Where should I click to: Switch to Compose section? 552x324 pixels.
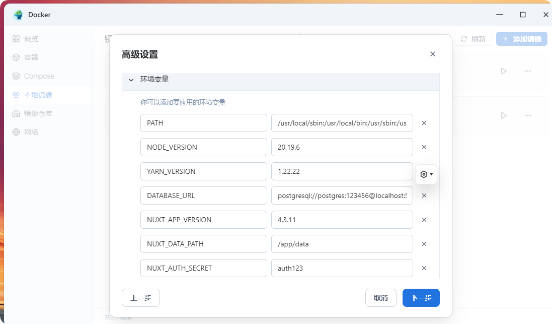tap(39, 76)
